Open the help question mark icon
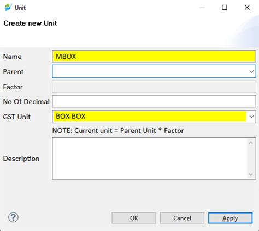259x231 pixels. 13,217
